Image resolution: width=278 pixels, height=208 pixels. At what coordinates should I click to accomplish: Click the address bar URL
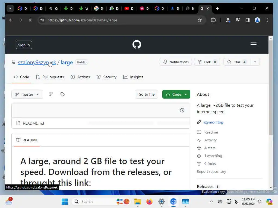[82, 20]
